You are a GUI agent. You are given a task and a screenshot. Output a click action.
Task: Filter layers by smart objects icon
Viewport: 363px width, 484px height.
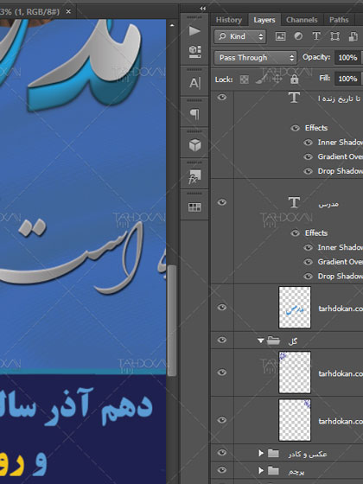(x=353, y=36)
